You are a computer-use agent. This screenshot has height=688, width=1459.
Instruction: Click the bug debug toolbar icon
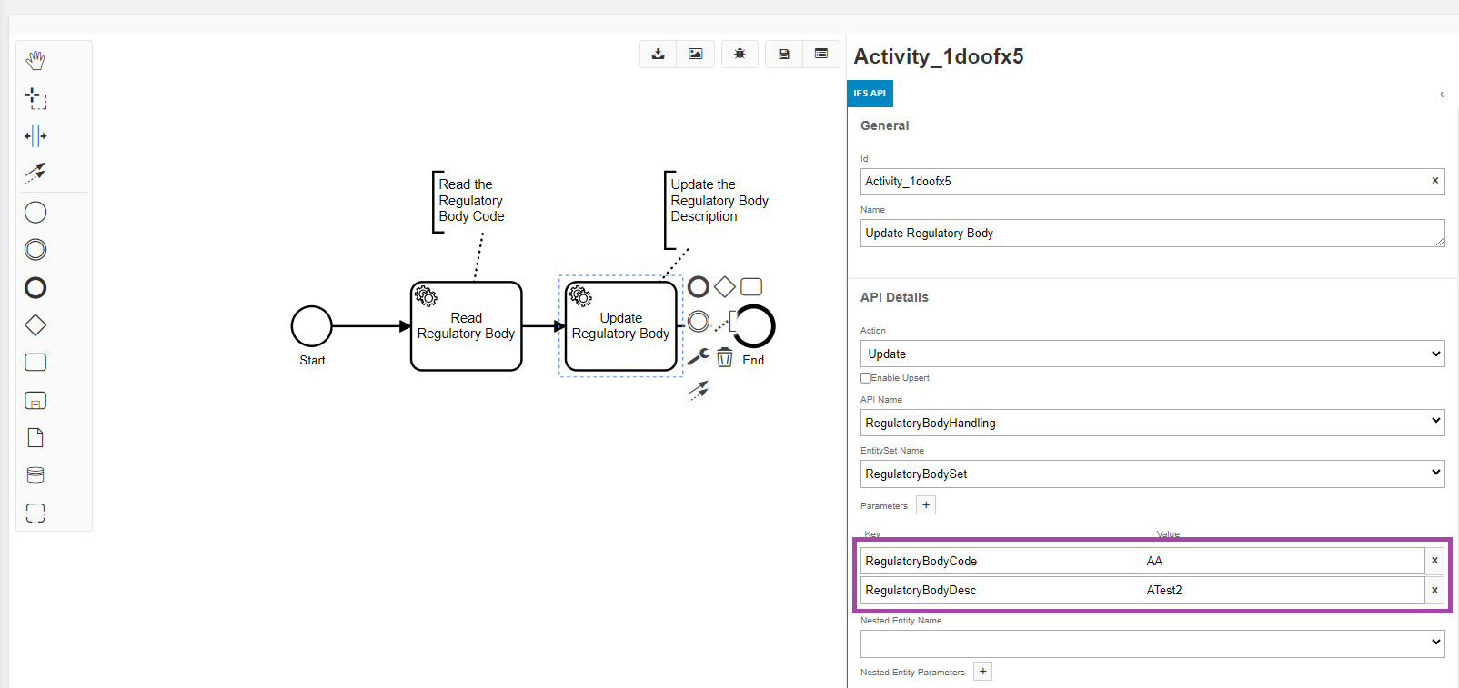[x=740, y=55]
